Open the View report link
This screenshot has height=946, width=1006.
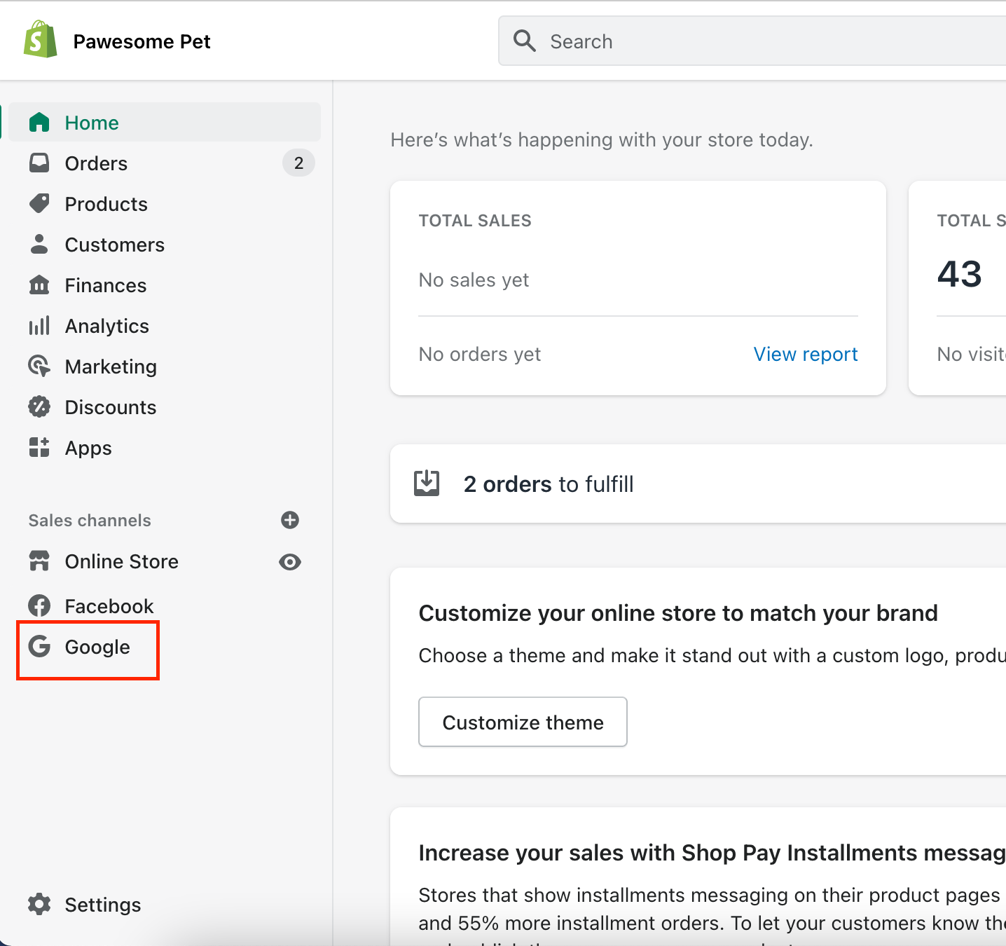pos(806,355)
